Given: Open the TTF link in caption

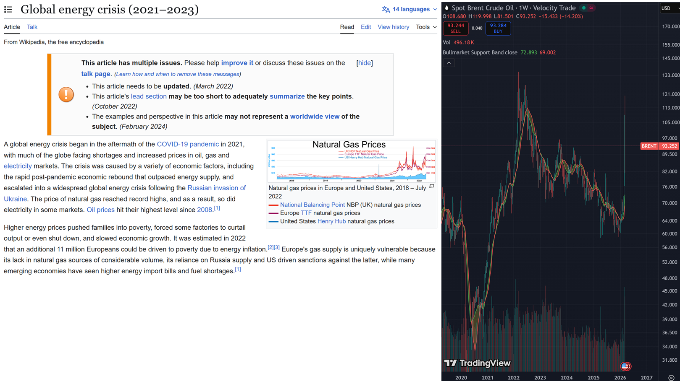Looking at the screenshot, I should point(306,213).
